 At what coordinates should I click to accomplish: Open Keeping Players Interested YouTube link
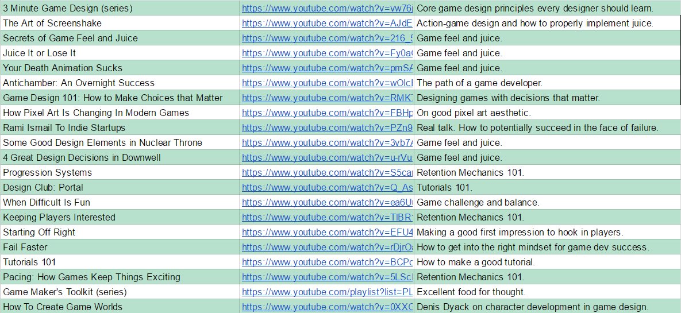coord(327,217)
